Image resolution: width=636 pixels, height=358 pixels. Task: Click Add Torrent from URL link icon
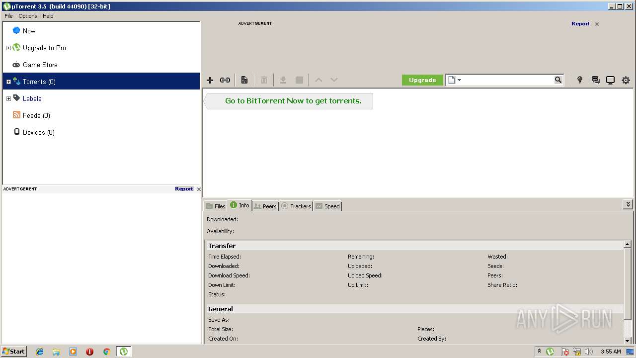pyautogui.click(x=225, y=80)
